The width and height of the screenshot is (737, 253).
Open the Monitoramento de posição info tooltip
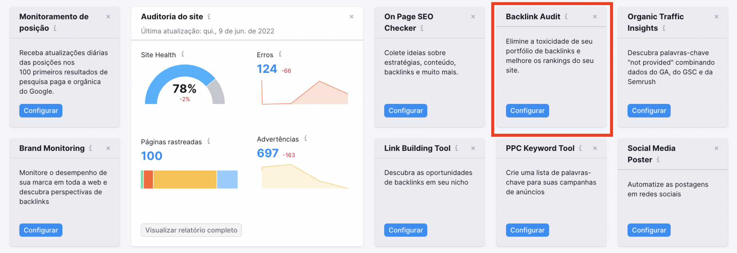(x=55, y=28)
